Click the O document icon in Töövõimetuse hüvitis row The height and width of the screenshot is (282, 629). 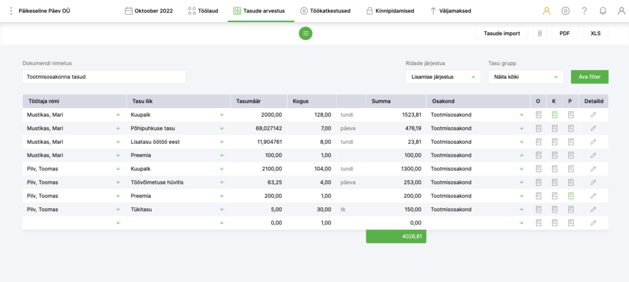click(538, 182)
